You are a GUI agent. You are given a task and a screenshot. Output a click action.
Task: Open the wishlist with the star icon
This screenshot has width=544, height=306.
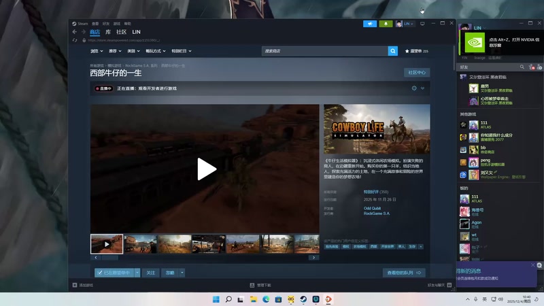point(416,51)
